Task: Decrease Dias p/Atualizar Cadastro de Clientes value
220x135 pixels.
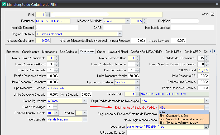Action: pyautogui.click(x=207, y=65)
